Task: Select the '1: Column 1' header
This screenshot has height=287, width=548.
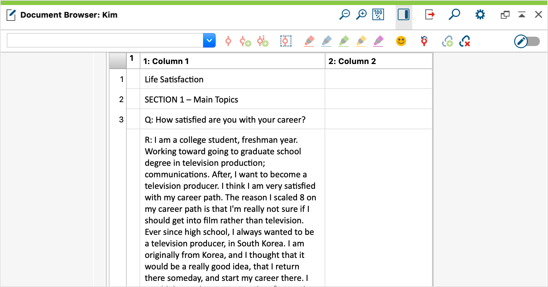Action: 233,61
